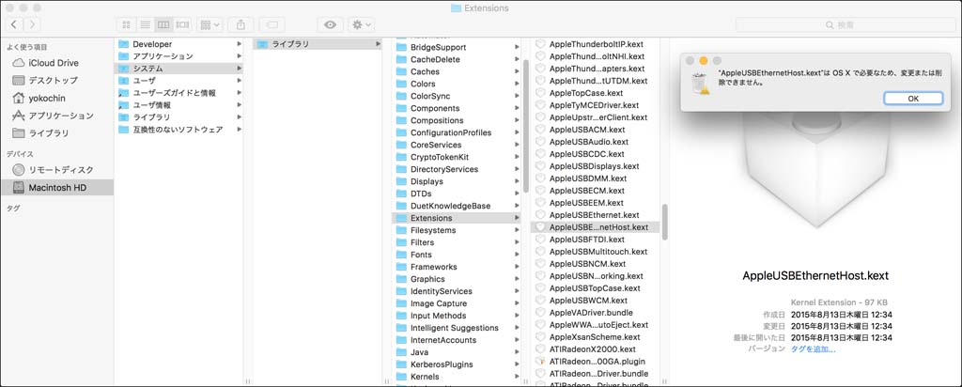This screenshot has width=962, height=387.
Task: Select the Filesystems folder icon
Action: (401, 230)
